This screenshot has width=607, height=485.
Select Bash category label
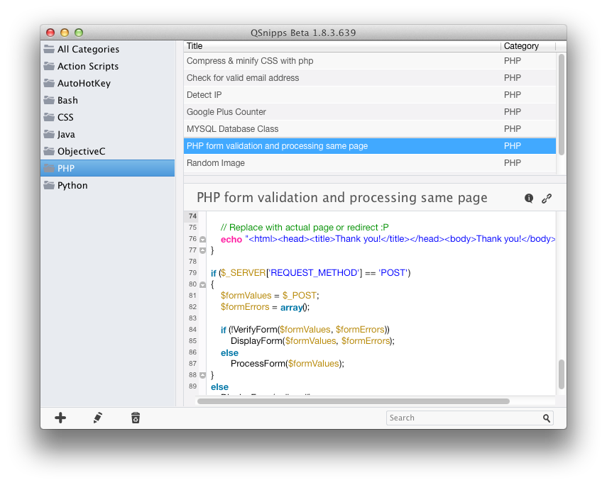click(x=67, y=100)
